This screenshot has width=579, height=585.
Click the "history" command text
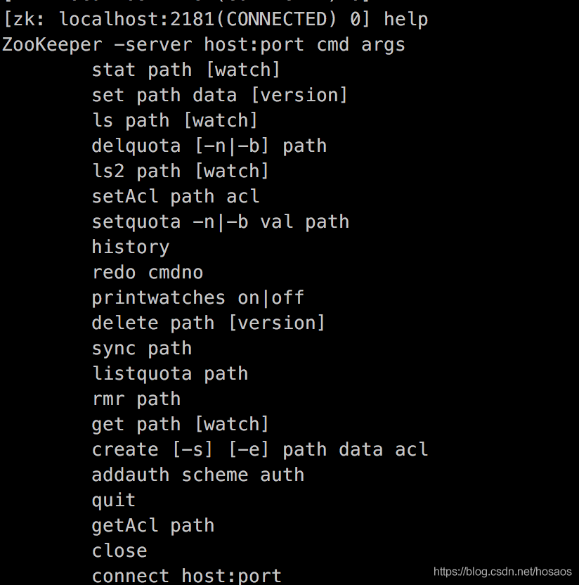130,247
